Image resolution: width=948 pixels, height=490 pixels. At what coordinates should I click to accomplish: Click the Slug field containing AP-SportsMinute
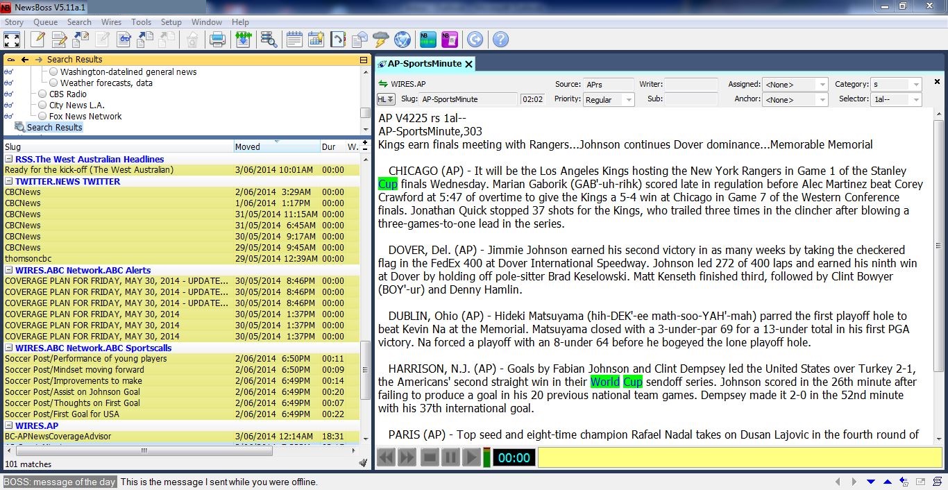coord(468,99)
